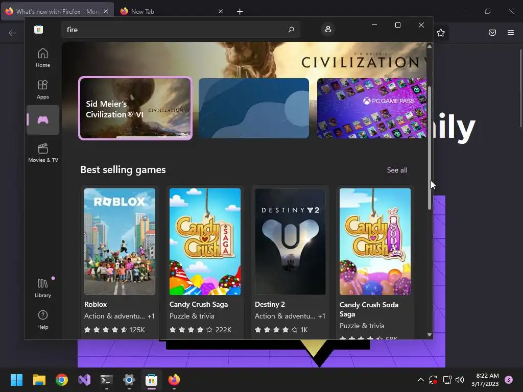Open a new Firefox tab with plus
Image resolution: width=523 pixels, height=392 pixels.
(x=240, y=11)
